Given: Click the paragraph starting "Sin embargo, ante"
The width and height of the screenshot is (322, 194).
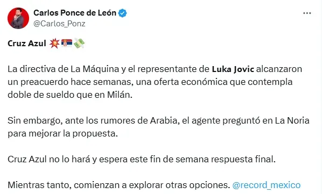Looking at the screenshot, I should coord(158,127).
